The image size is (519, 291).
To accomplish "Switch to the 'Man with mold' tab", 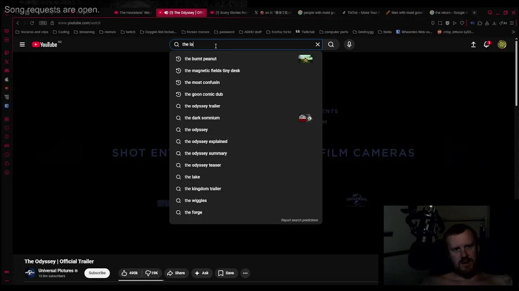I will 404,13.
